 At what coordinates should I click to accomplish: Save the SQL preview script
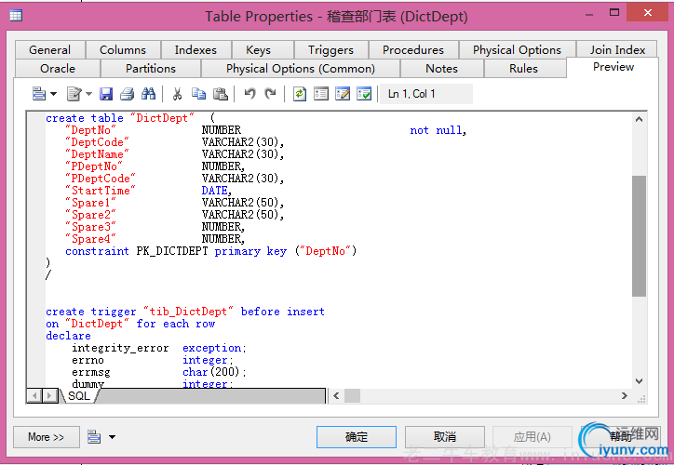tap(106, 94)
